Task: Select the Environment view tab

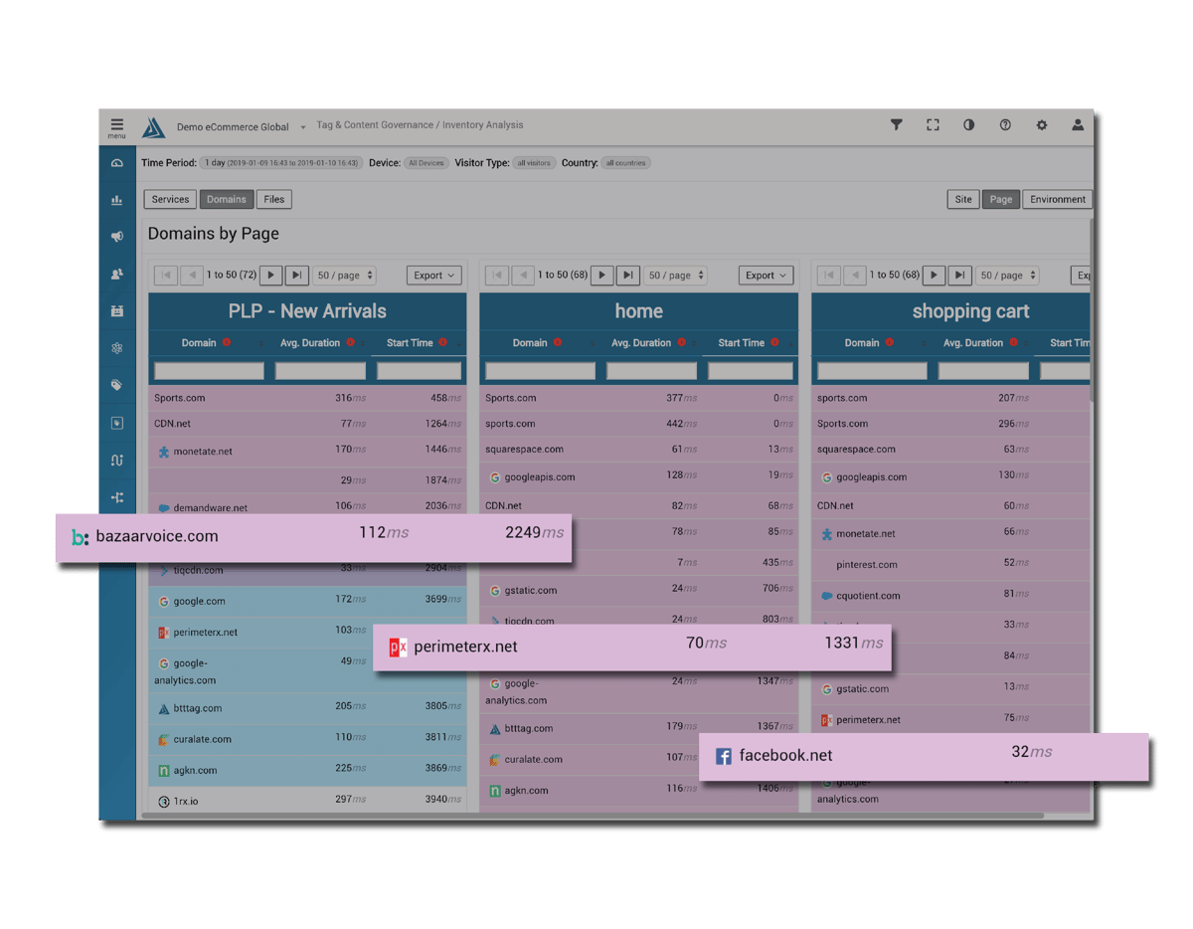Action: (x=1057, y=199)
